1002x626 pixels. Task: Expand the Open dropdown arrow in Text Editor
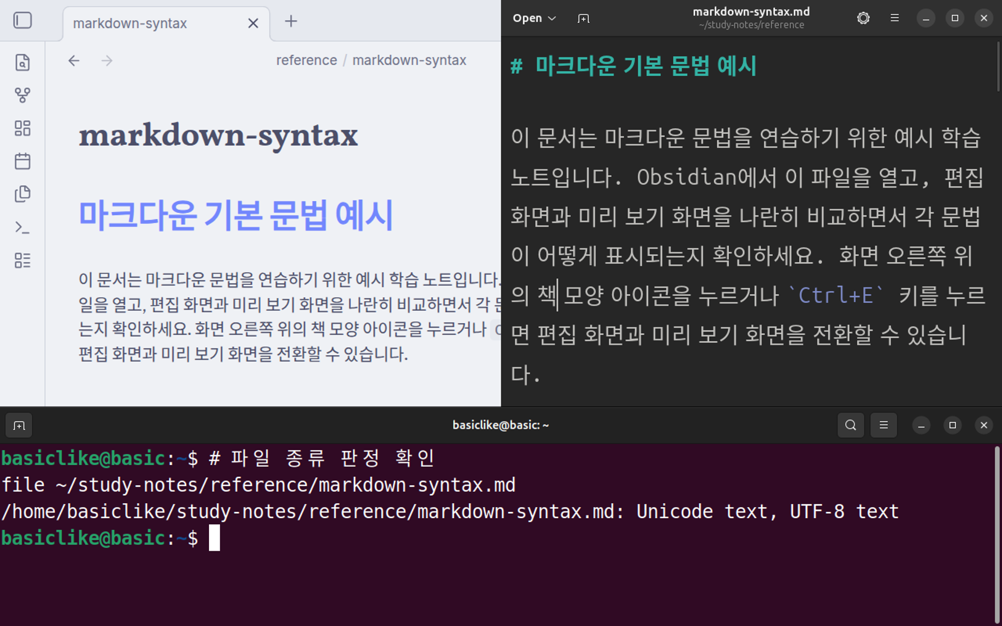(x=552, y=19)
